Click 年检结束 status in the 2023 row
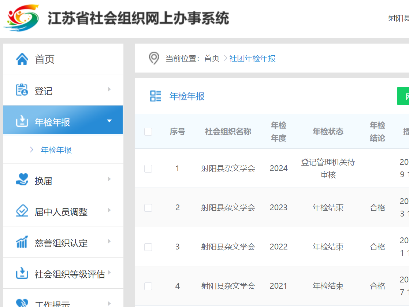Viewport: 409px width, 307px height. 328,208
